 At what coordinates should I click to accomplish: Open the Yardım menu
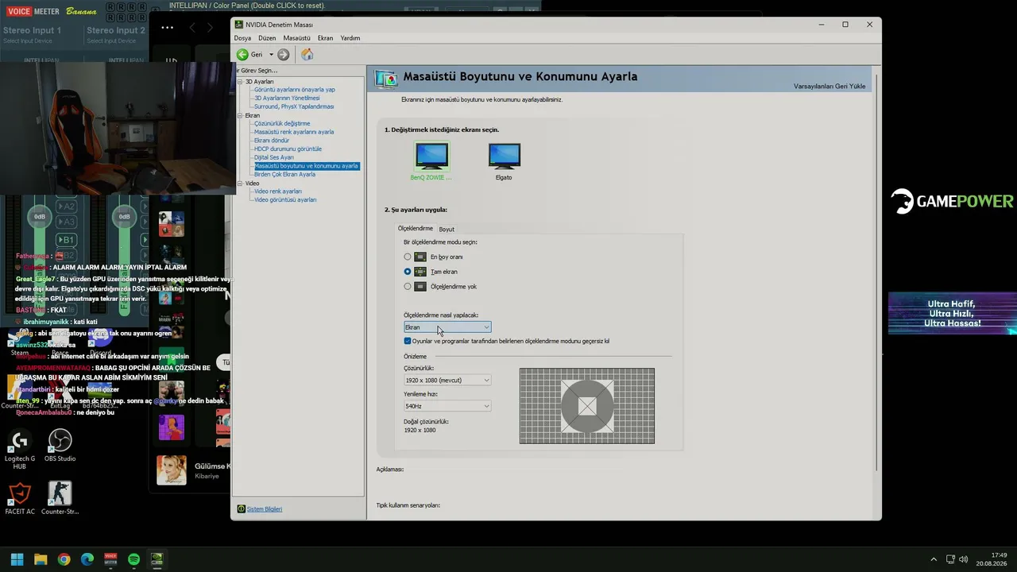coord(350,38)
